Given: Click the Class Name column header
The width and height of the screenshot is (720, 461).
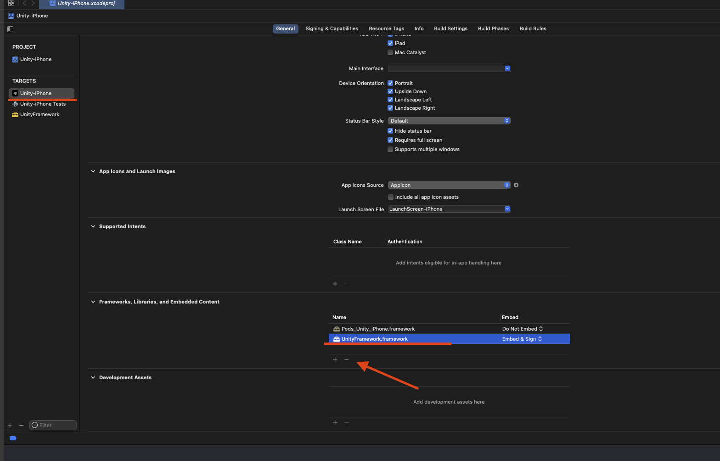Looking at the screenshot, I should click(x=348, y=242).
